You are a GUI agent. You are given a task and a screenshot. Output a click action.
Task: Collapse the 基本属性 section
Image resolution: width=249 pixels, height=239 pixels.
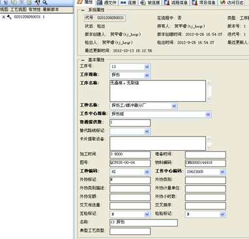(83, 60)
